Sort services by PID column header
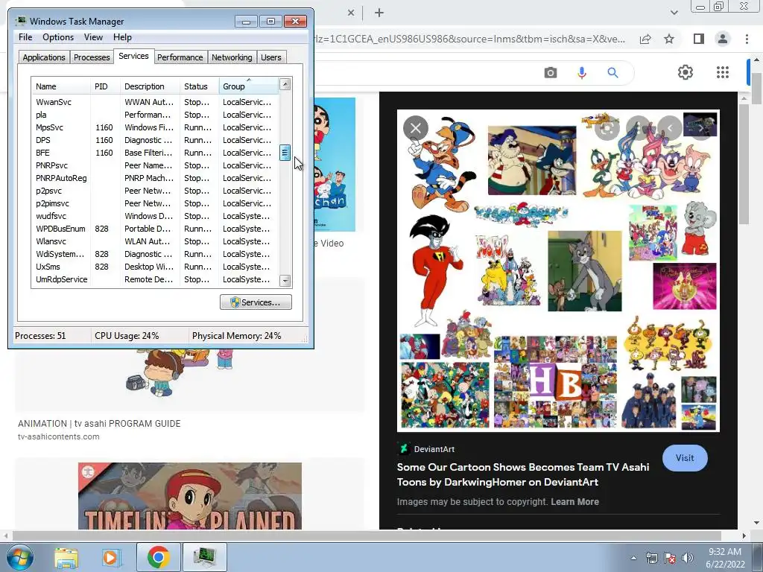Viewport: 763px width, 572px height. pyautogui.click(x=105, y=86)
